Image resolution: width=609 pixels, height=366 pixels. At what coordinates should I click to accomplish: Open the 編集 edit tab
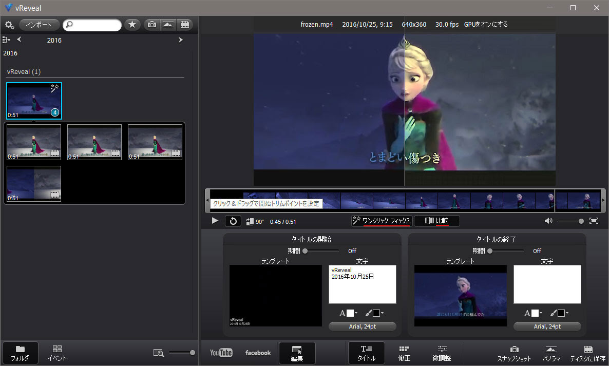point(297,353)
